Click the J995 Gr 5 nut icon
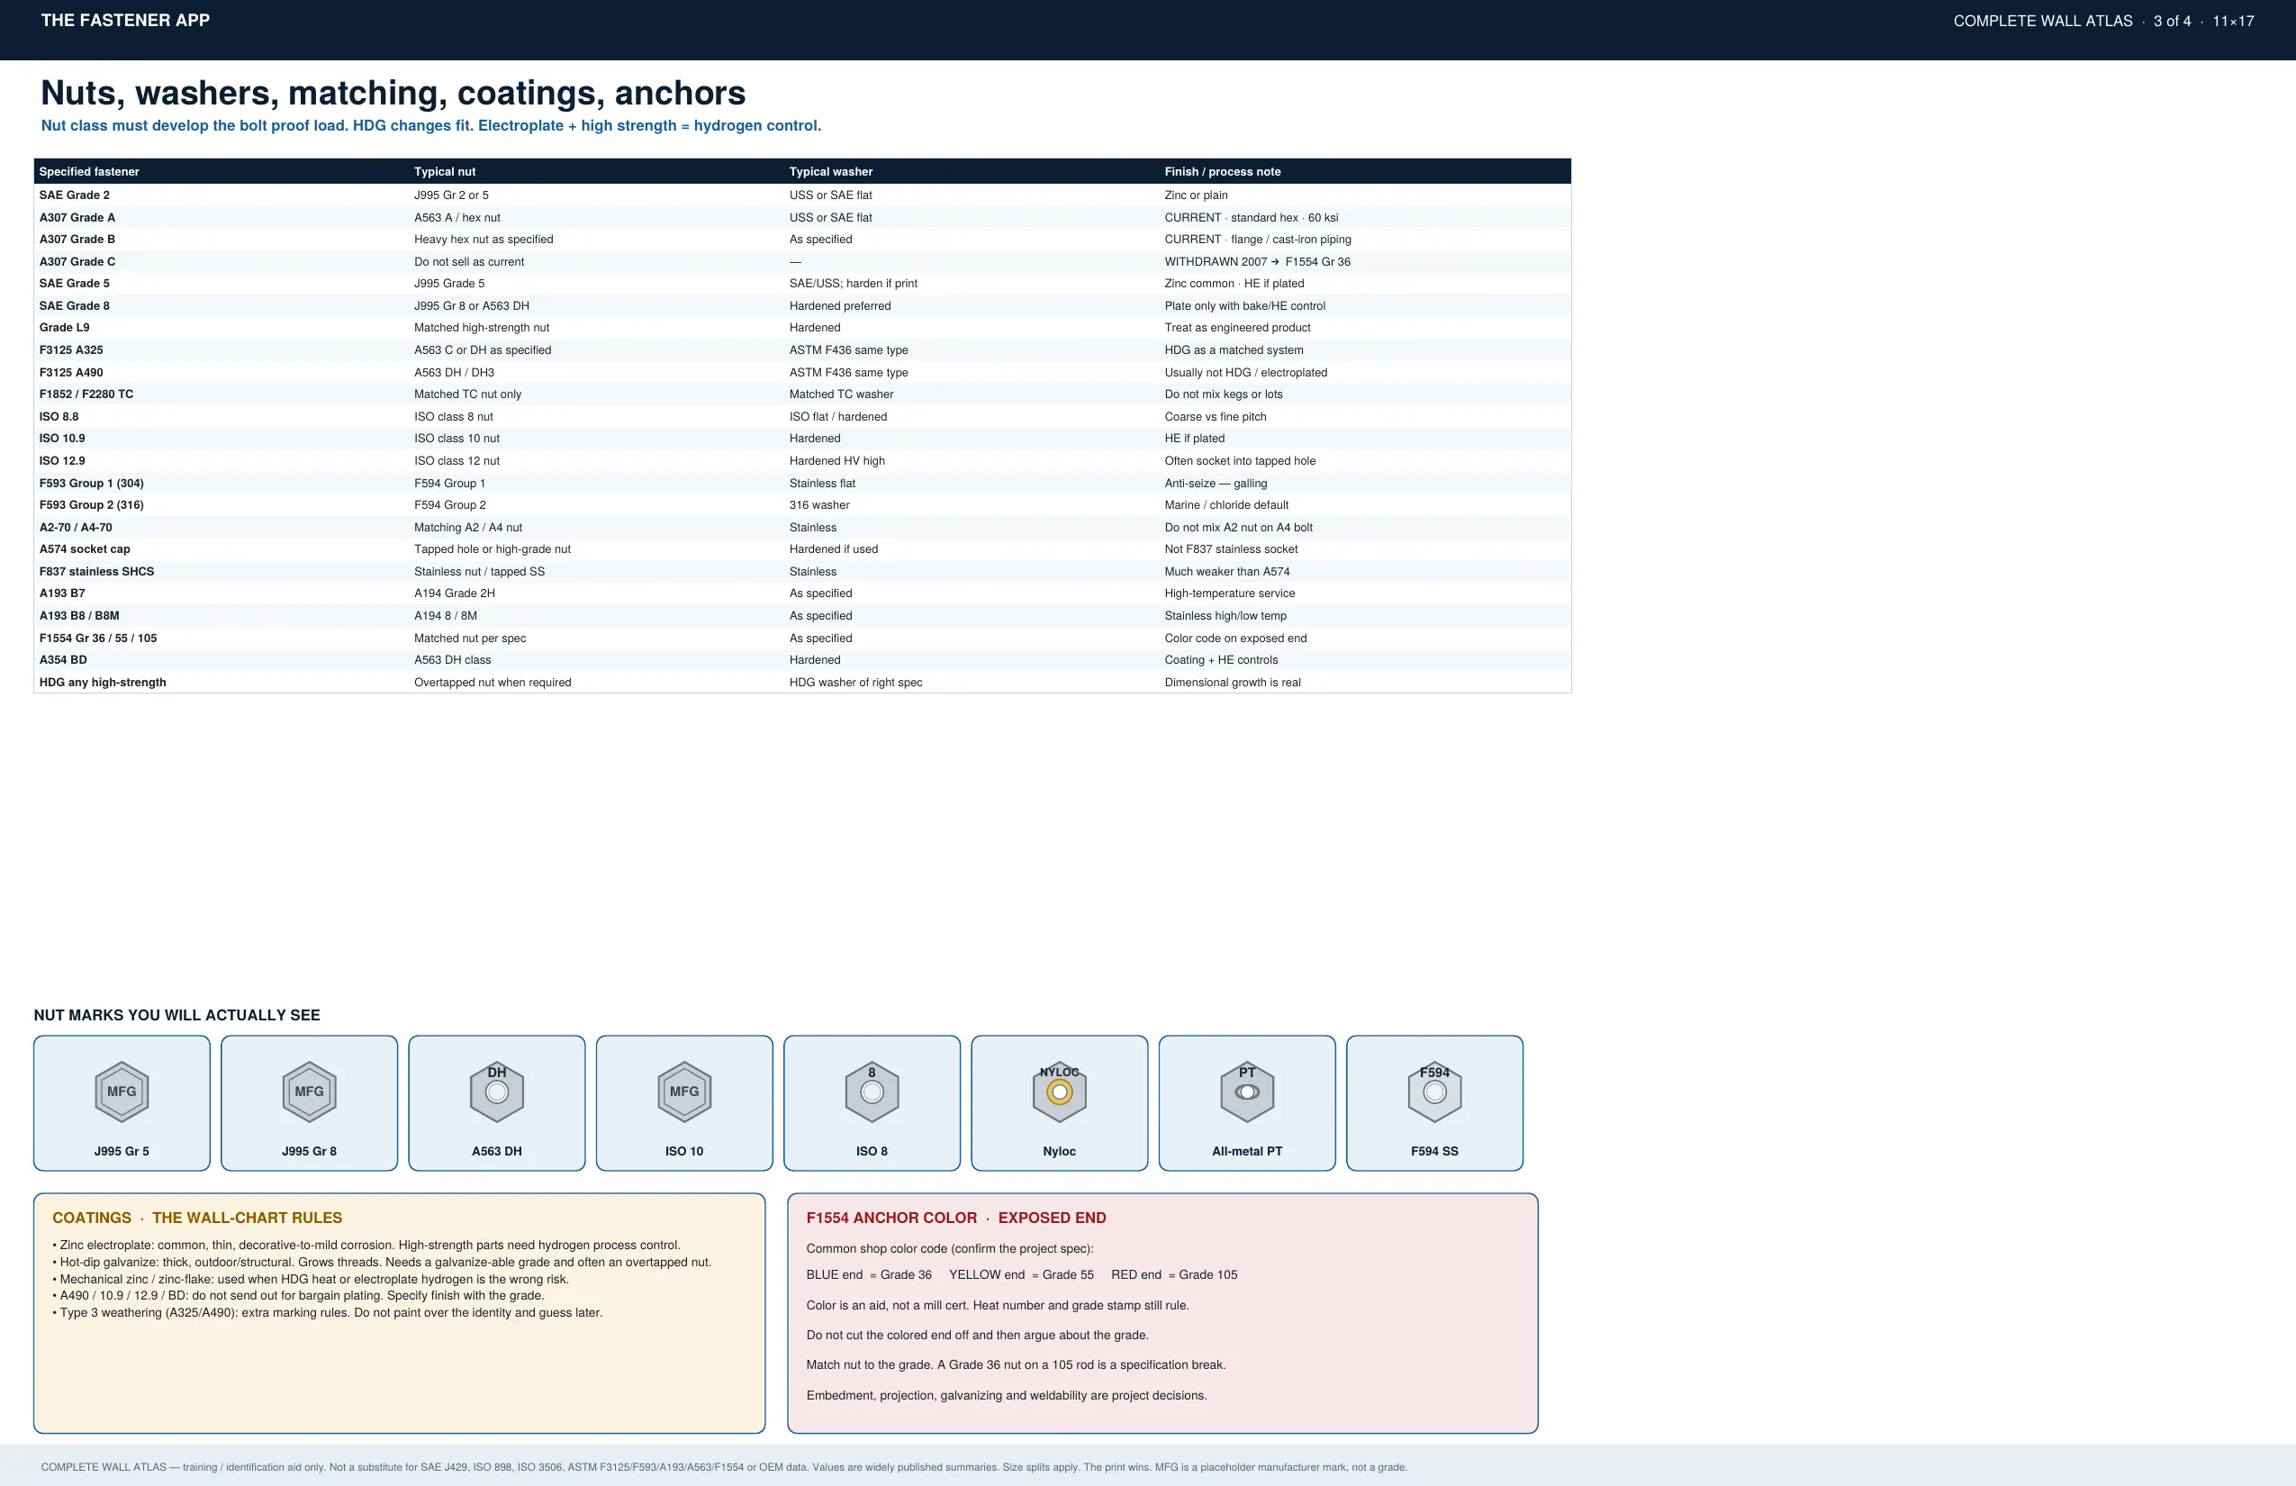2296x1486 pixels. click(x=122, y=1092)
